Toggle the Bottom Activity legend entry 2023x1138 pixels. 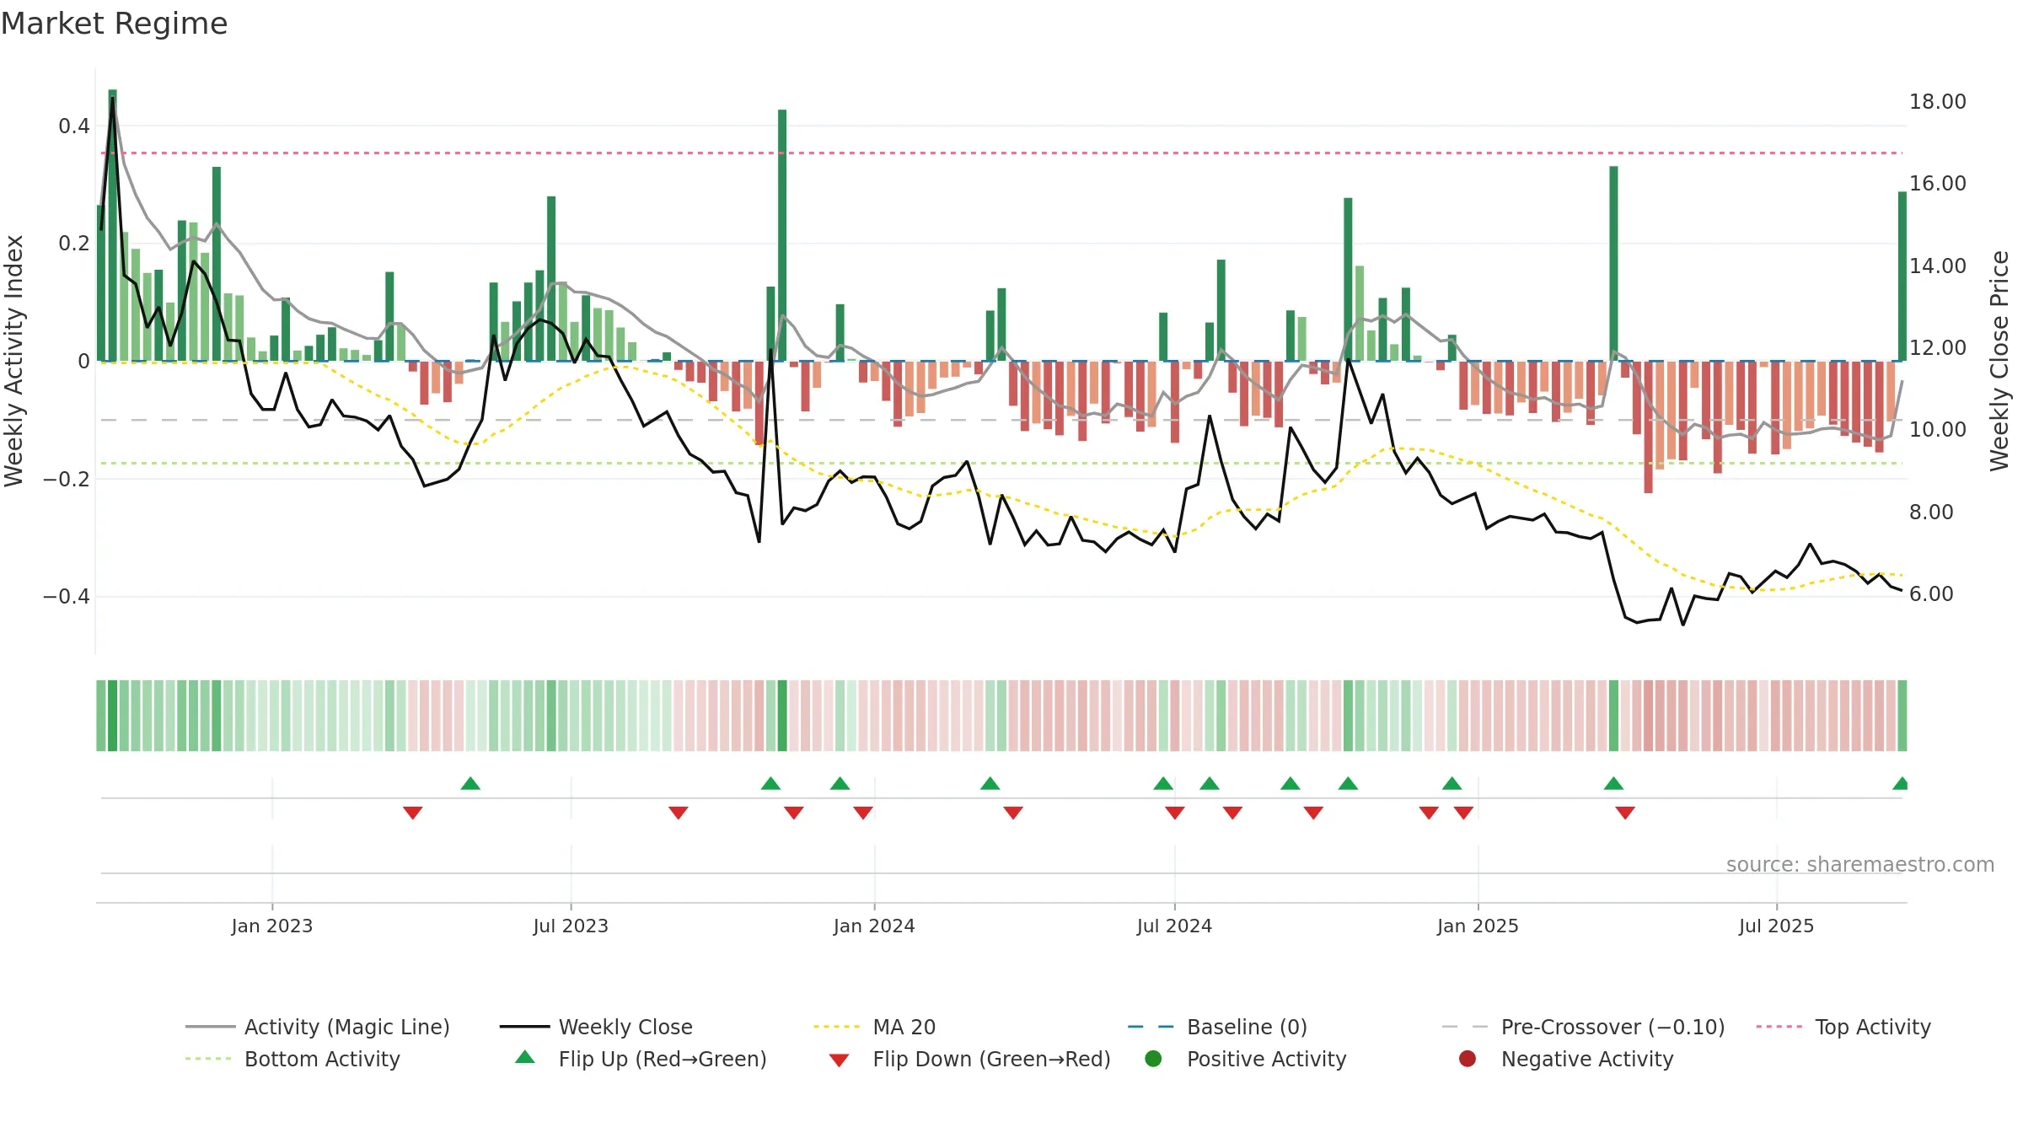(x=292, y=1059)
